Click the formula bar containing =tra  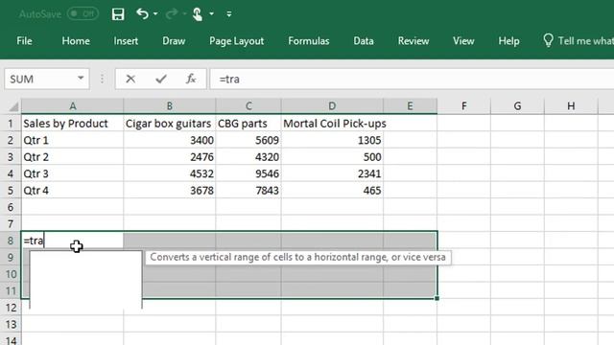(x=412, y=79)
